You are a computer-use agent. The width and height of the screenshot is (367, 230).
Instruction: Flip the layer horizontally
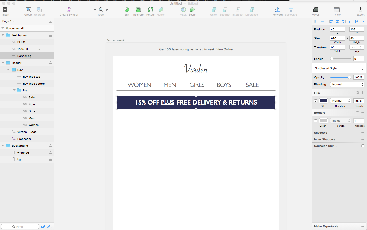[353, 47]
